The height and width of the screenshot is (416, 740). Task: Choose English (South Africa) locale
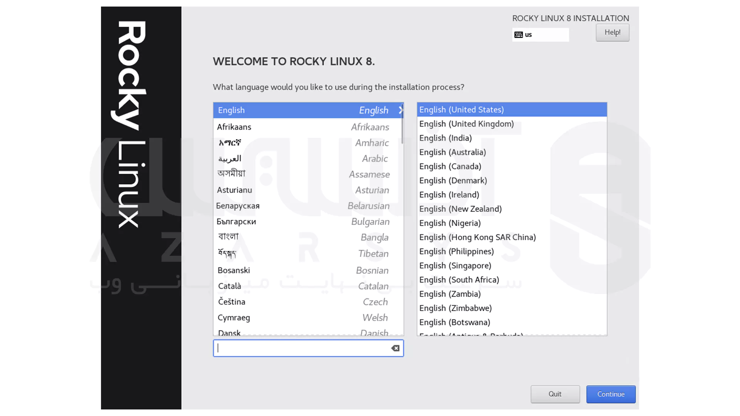pos(512,280)
